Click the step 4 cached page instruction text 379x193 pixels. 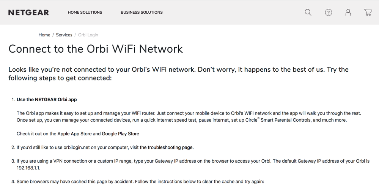[x=140, y=182]
